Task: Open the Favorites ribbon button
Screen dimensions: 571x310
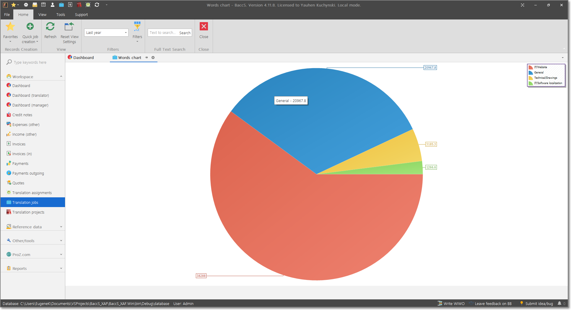Action: 10,32
